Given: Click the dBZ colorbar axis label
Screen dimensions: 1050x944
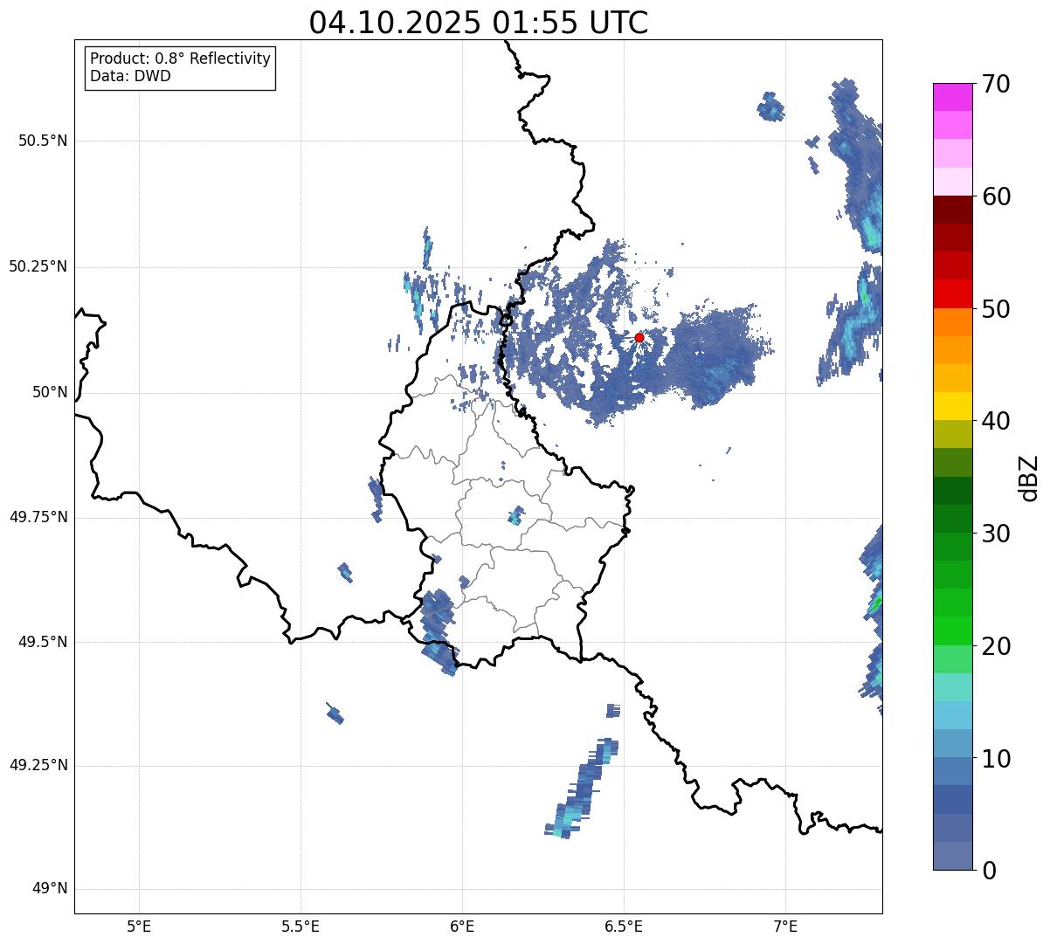Looking at the screenshot, I should click(1029, 478).
